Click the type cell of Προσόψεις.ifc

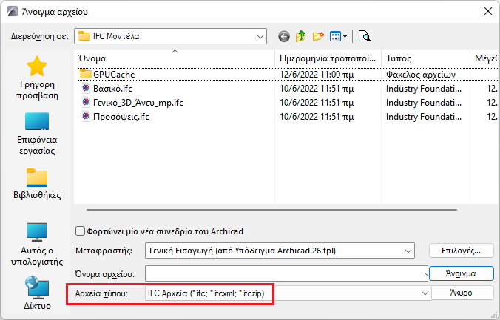(424, 116)
